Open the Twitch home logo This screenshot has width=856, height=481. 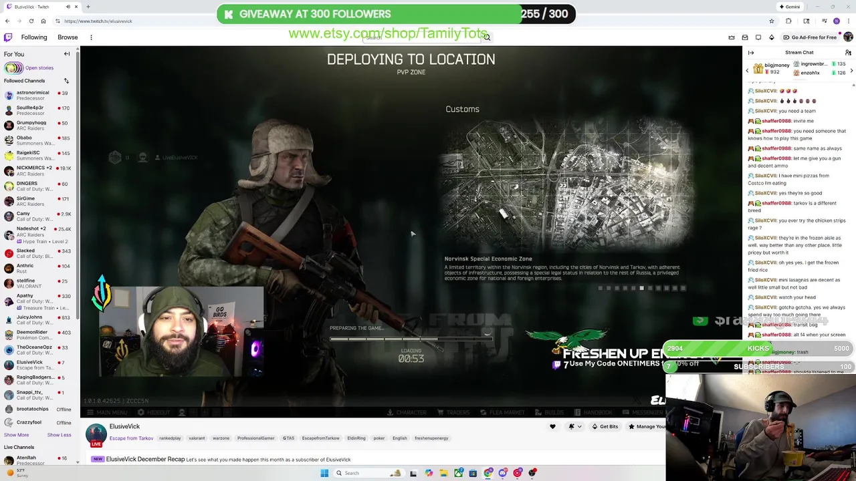pos(8,37)
